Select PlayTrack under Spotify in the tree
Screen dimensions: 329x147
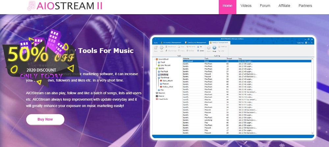coord(163,72)
